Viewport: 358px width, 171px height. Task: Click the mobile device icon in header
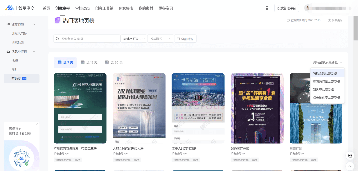click(x=267, y=8)
